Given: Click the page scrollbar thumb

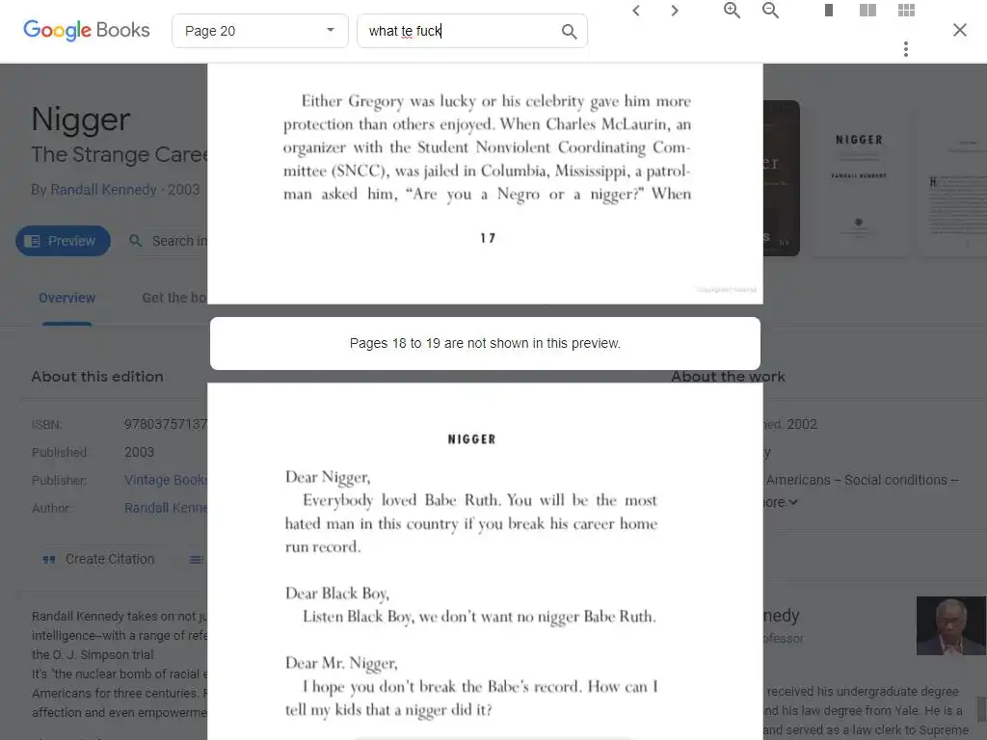Looking at the screenshot, I should tap(982, 707).
